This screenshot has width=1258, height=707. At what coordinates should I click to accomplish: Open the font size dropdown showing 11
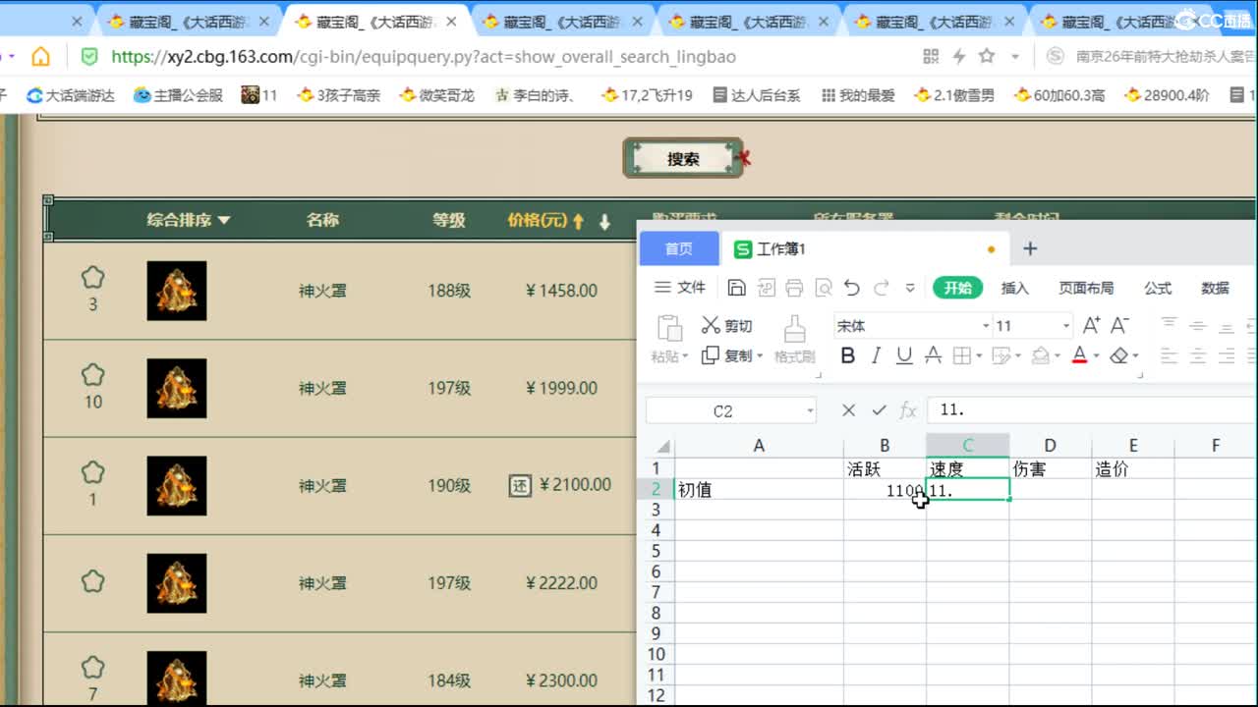pos(1065,326)
